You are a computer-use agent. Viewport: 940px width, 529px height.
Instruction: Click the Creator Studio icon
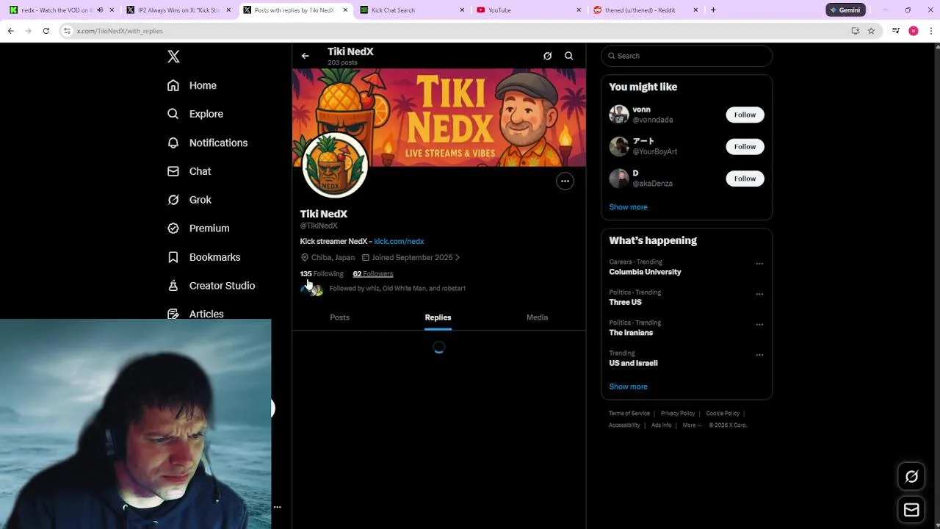coord(173,286)
